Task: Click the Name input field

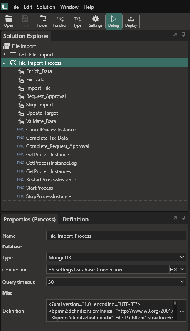Action: point(116,236)
